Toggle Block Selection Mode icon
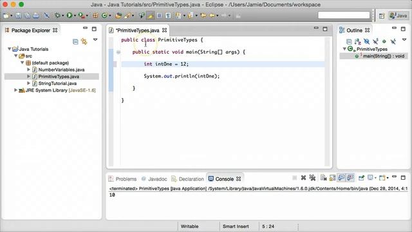The width and height of the screenshot is (412, 232). click(x=159, y=15)
